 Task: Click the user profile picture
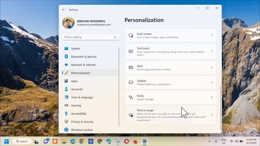[68, 23]
